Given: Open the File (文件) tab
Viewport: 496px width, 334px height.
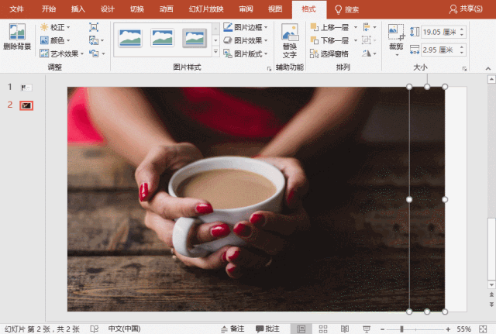Looking at the screenshot, I should coord(16,9).
